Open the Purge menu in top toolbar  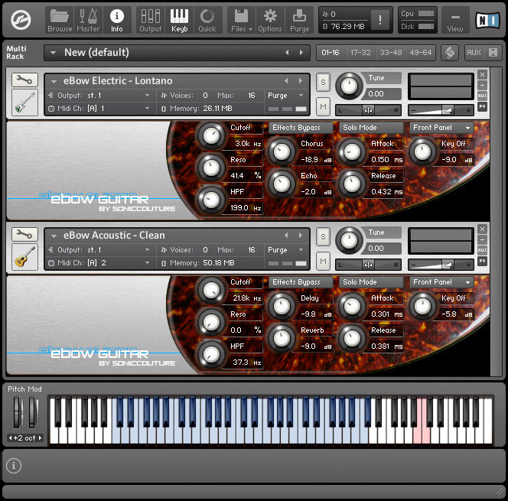[x=299, y=20]
